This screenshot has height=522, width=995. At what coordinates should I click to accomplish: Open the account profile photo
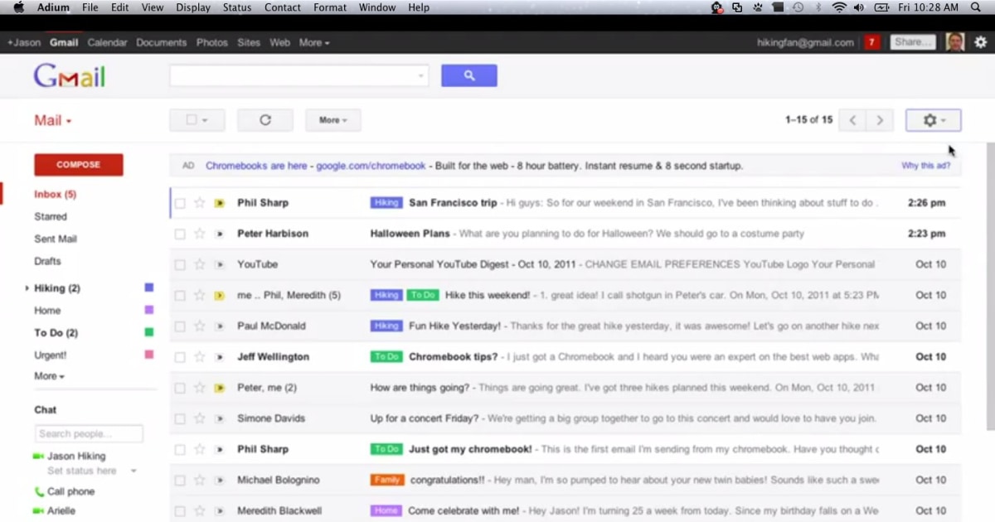click(x=955, y=42)
